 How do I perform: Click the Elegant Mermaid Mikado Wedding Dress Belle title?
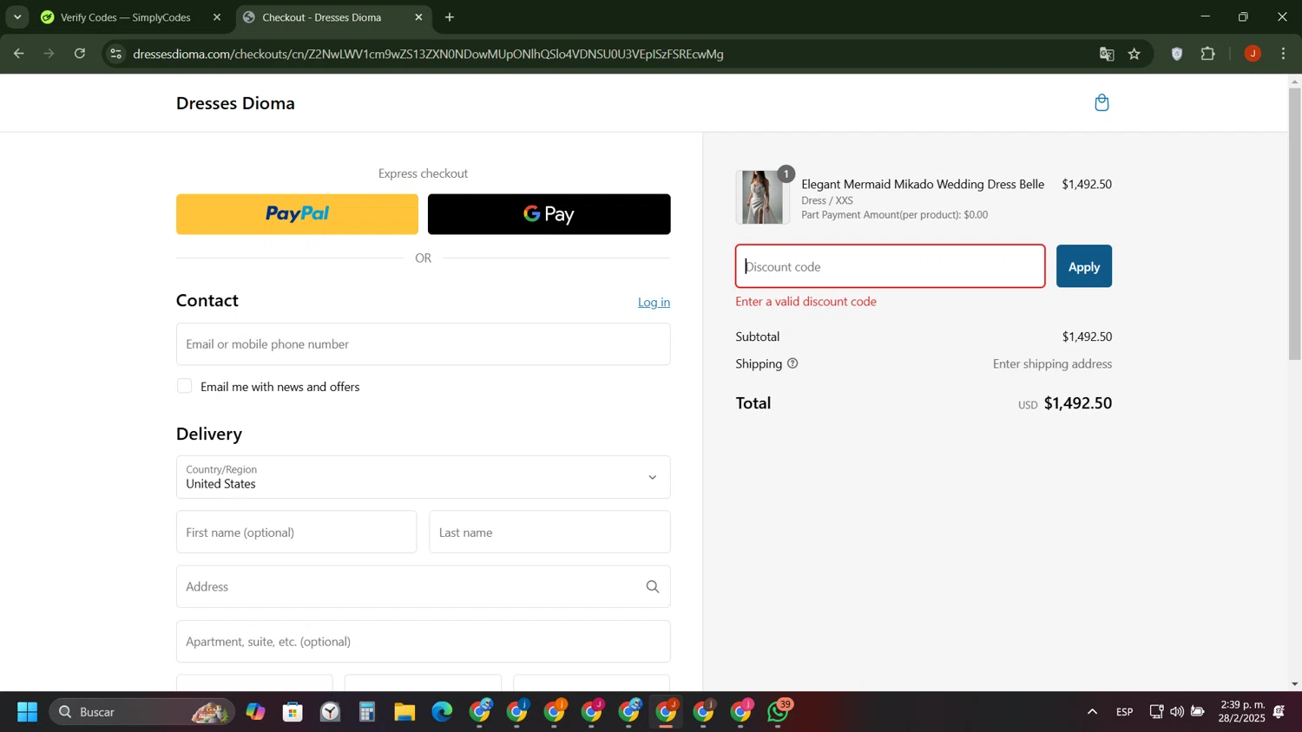click(x=923, y=184)
